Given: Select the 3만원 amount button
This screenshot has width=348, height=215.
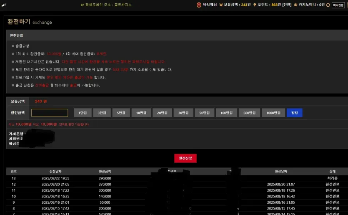Looking at the screenshot, I should click(102, 113).
